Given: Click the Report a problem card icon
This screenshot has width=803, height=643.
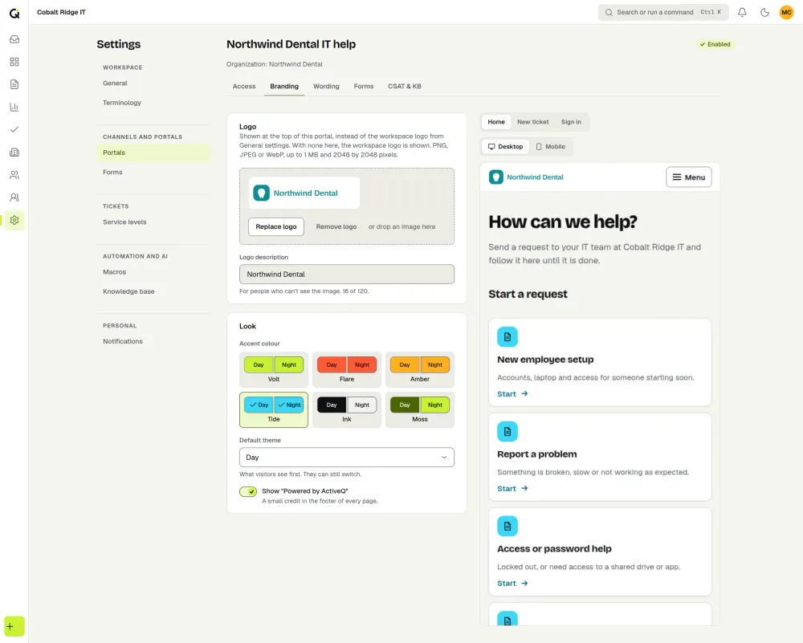Looking at the screenshot, I should (x=507, y=432).
